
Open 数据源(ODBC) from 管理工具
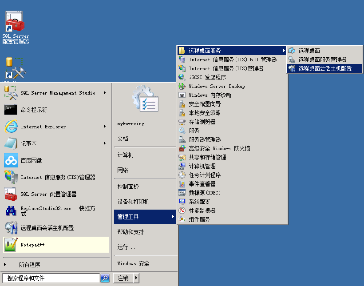(x=232, y=193)
